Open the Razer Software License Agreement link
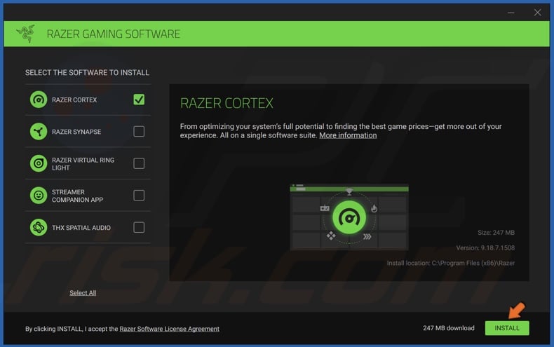The height and width of the screenshot is (347, 554). point(169,329)
